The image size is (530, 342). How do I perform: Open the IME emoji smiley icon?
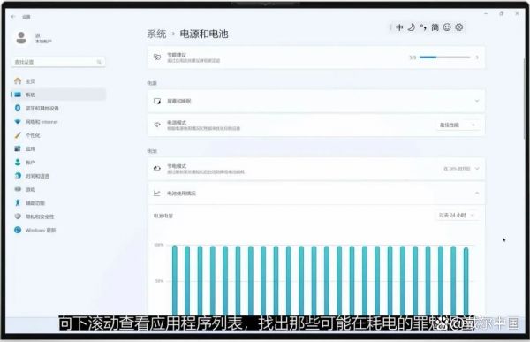447,27
